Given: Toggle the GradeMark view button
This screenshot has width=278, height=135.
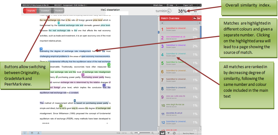Looking at the screenshot, I should [x=45, y=11].
